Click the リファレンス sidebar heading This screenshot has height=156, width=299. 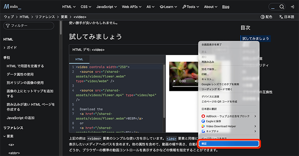[x=13, y=128]
